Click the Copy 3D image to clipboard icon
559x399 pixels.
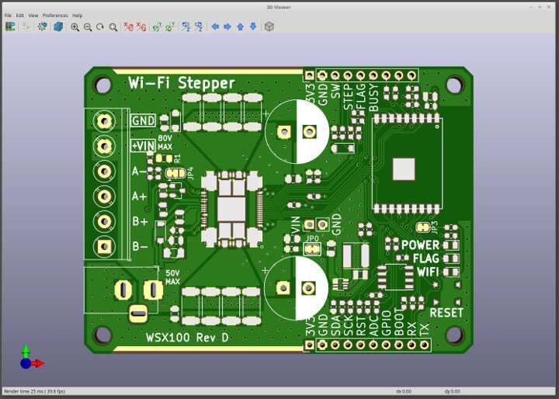26,26
